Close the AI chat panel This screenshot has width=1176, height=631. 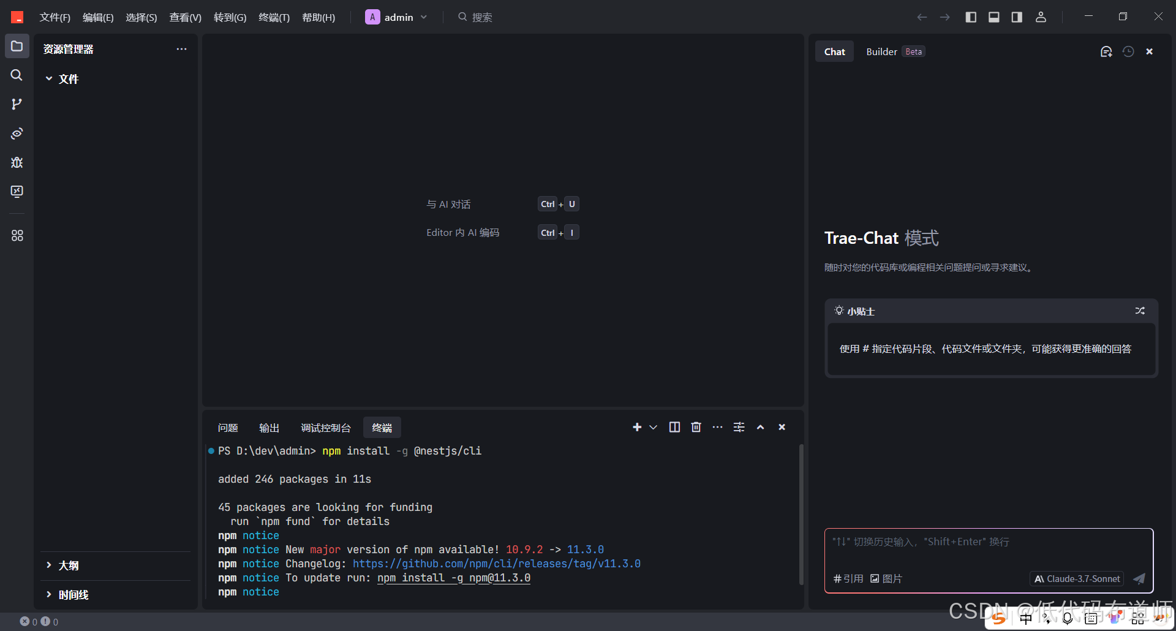point(1150,51)
